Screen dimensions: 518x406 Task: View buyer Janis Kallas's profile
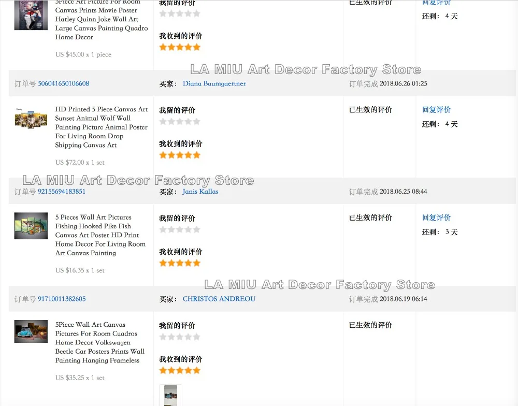200,192
